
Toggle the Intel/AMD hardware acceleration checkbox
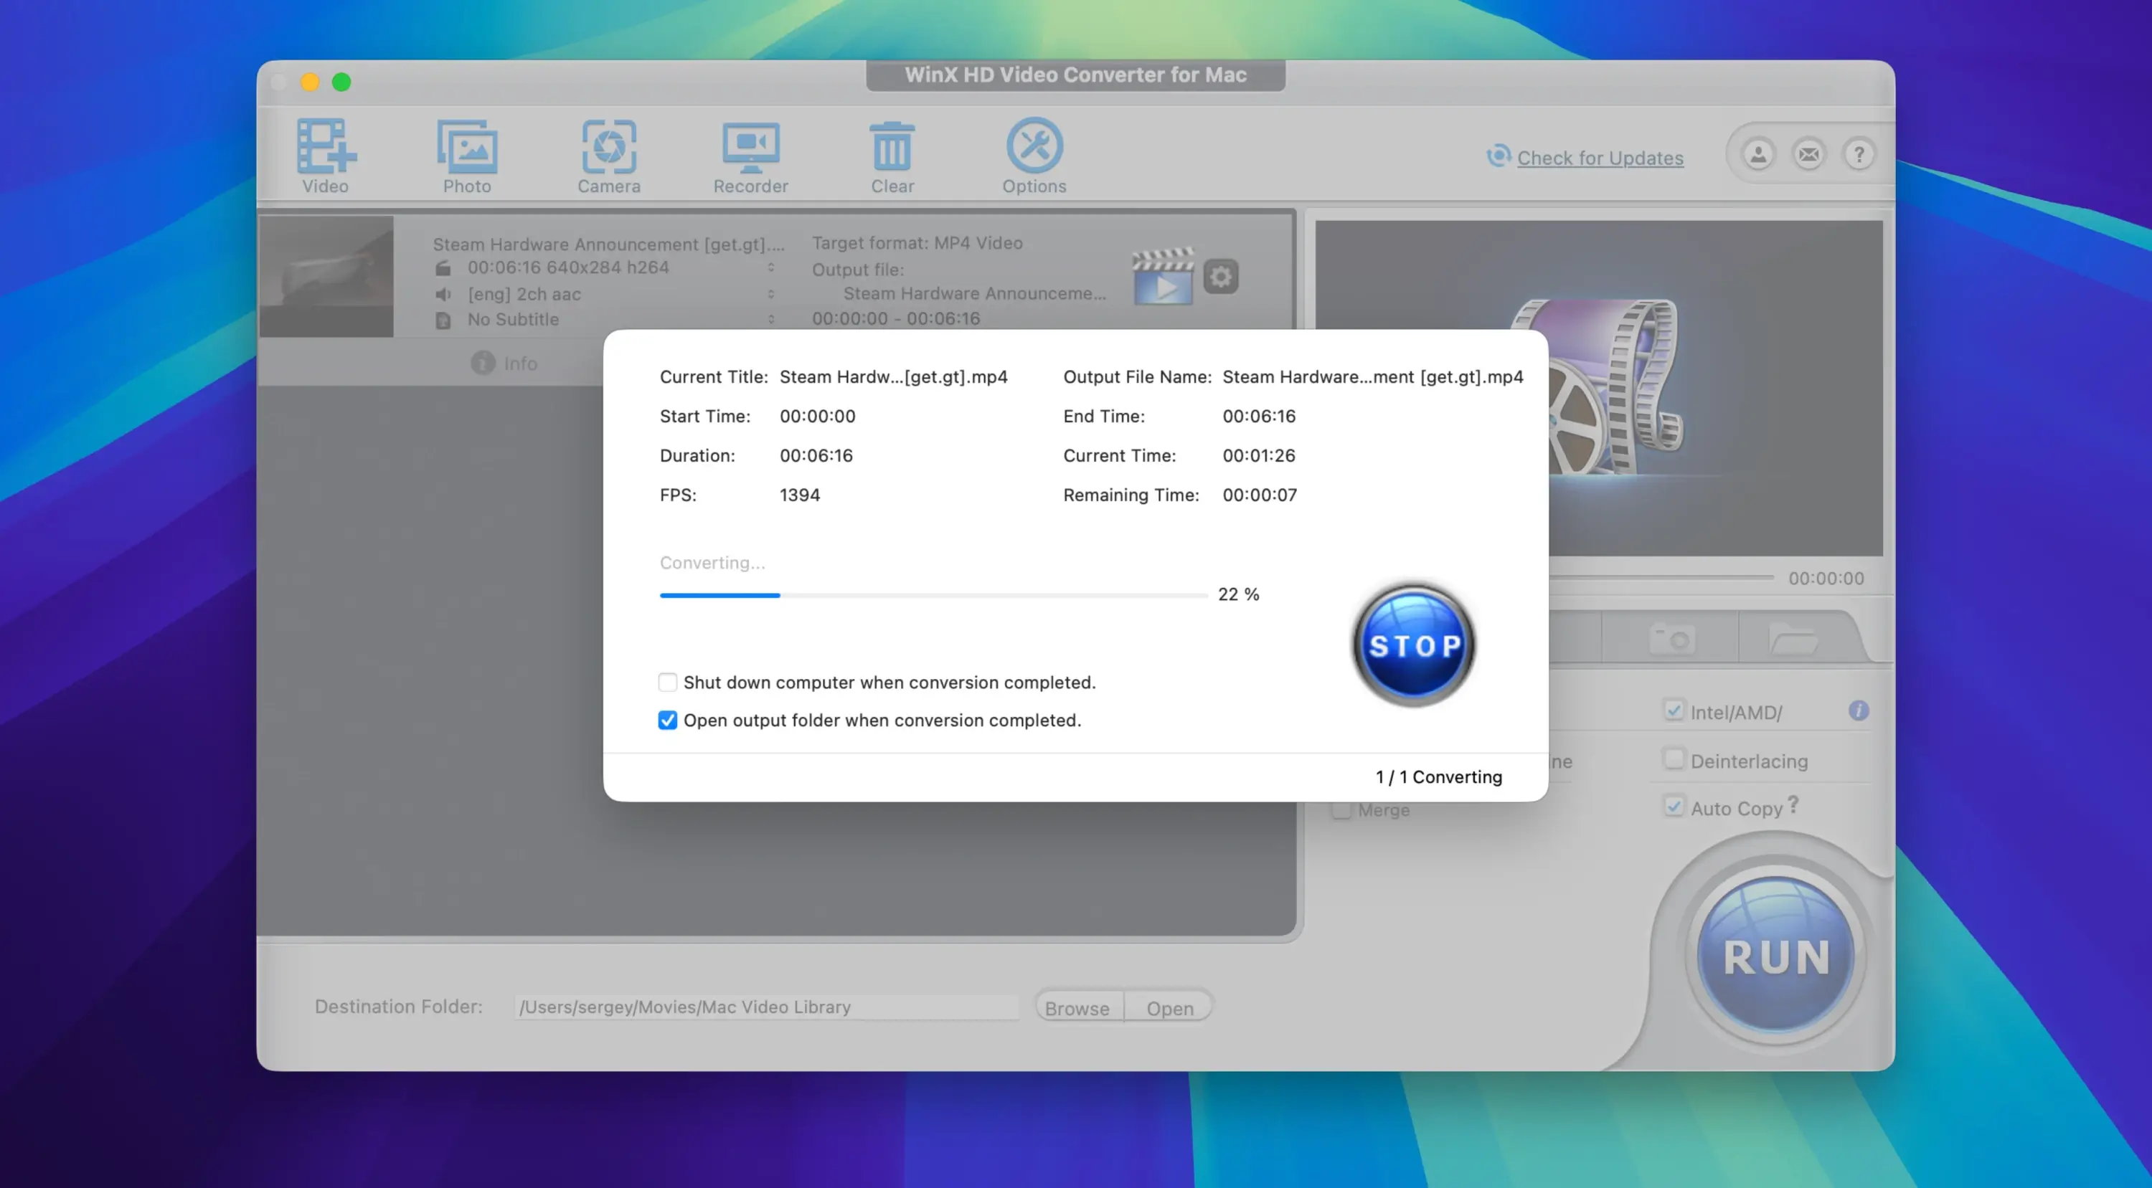tap(1674, 711)
